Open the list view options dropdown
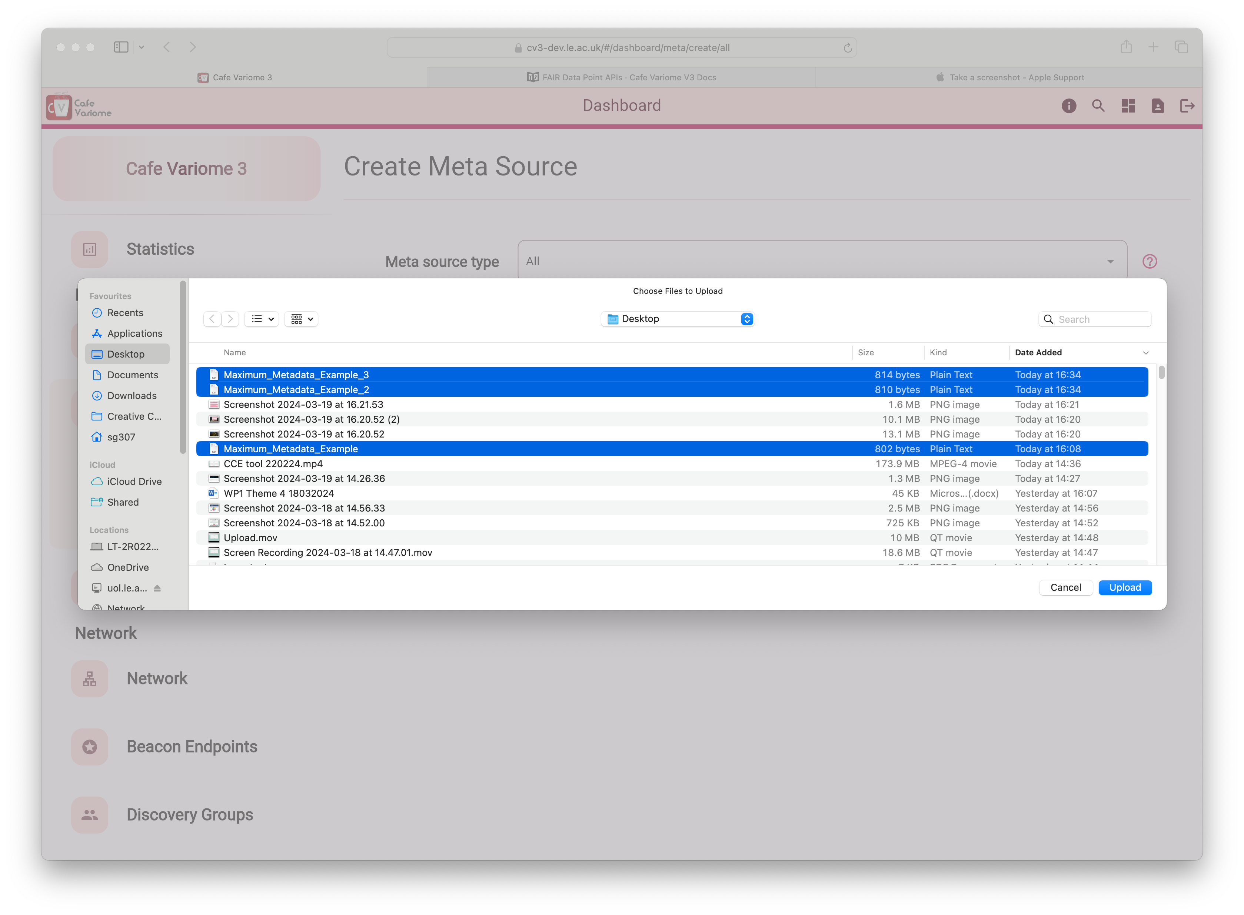The height and width of the screenshot is (915, 1244). [262, 319]
